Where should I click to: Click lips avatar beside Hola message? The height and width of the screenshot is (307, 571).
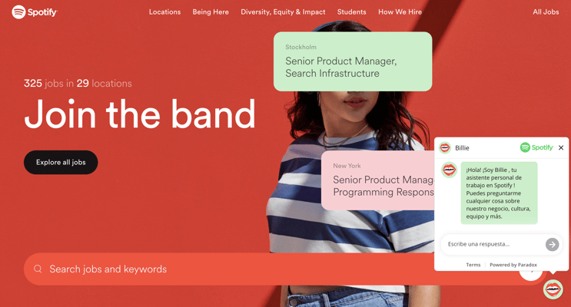[449, 170]
